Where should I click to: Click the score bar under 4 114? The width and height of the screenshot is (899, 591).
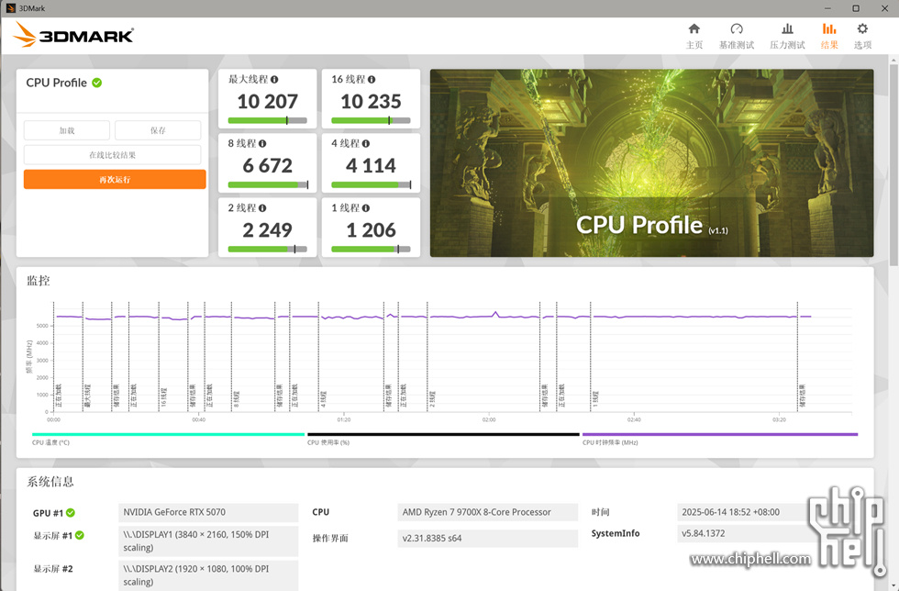point(371,184)
